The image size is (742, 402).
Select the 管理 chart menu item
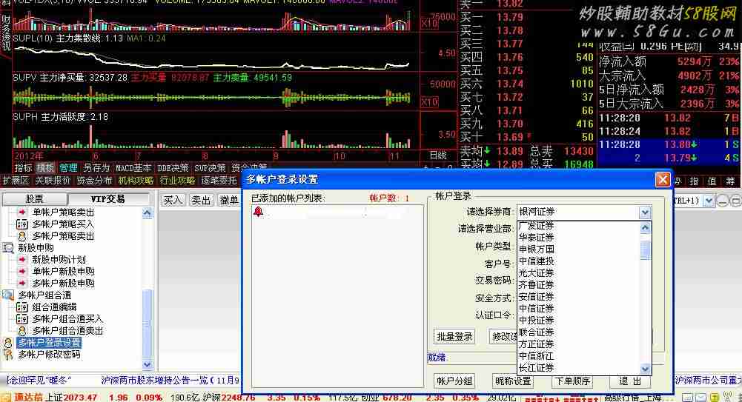coord(68,168)
